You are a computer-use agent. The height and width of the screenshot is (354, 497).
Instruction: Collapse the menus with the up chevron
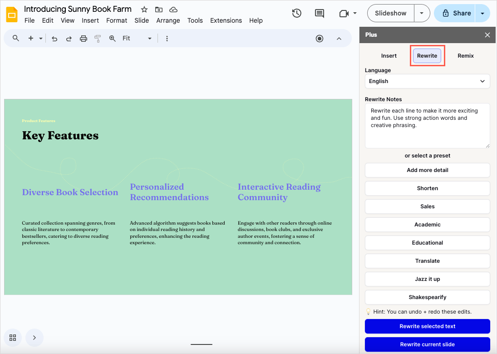pos(339,39)
